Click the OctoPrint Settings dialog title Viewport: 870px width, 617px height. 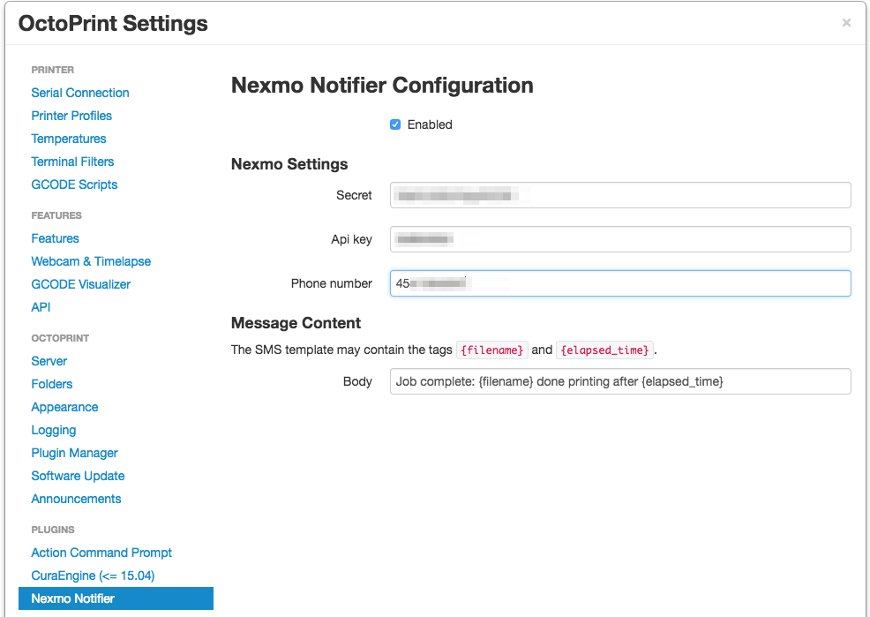pos(113,23)
